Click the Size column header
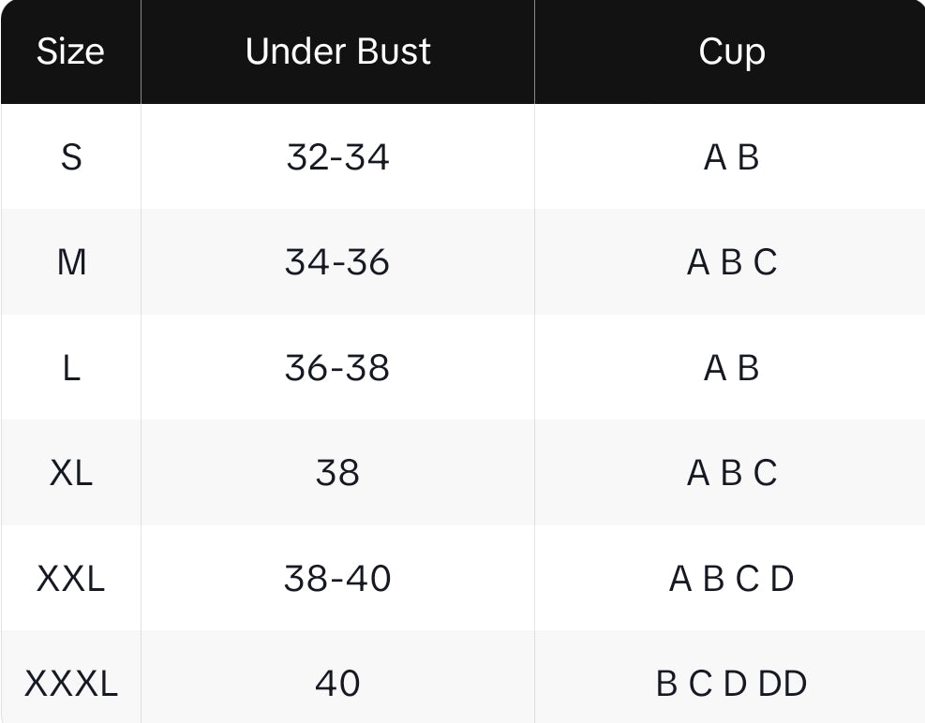 [70, 52]
